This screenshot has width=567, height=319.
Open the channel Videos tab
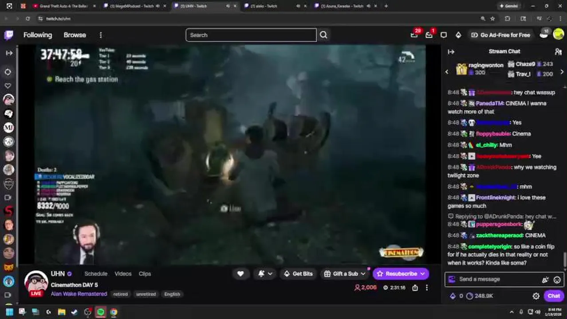tap(123, 274)
